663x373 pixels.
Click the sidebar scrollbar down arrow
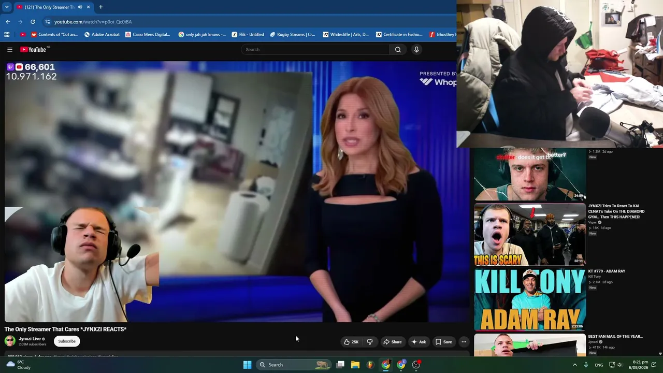660,354
